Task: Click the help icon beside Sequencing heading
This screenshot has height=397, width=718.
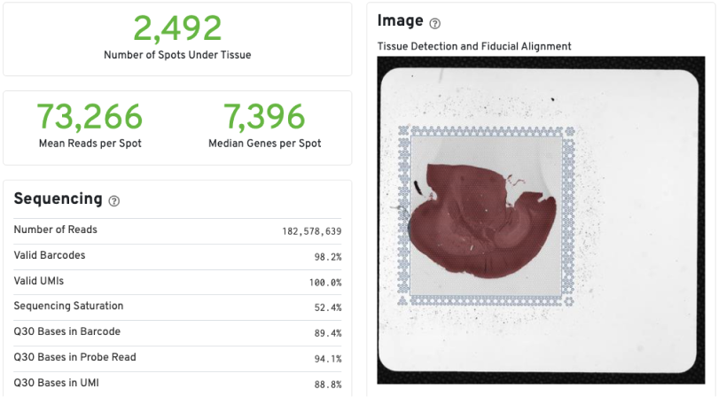Action: coord(114,201)
